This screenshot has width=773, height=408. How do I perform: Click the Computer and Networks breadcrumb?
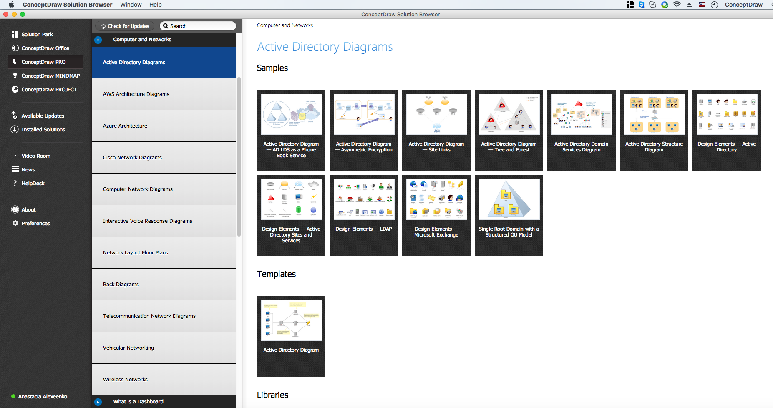285,25
